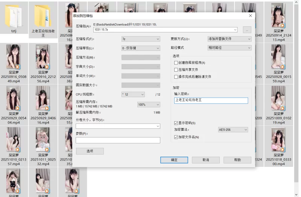The height and width of the screenshot is (197, 301).
Task: Uncheck the 显示密码 checkbox
Action: [176, 123]
